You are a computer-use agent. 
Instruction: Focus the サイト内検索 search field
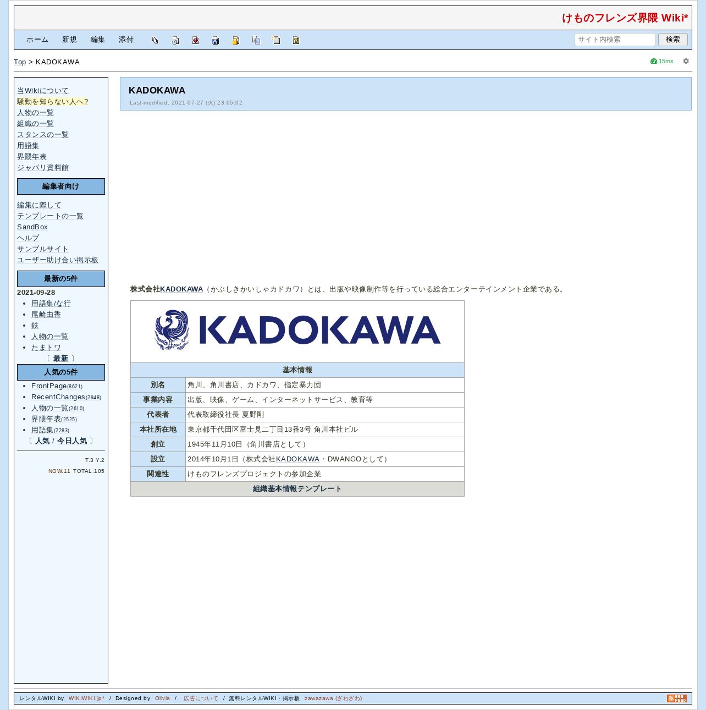pyautogui.click(x=615, y=40)
